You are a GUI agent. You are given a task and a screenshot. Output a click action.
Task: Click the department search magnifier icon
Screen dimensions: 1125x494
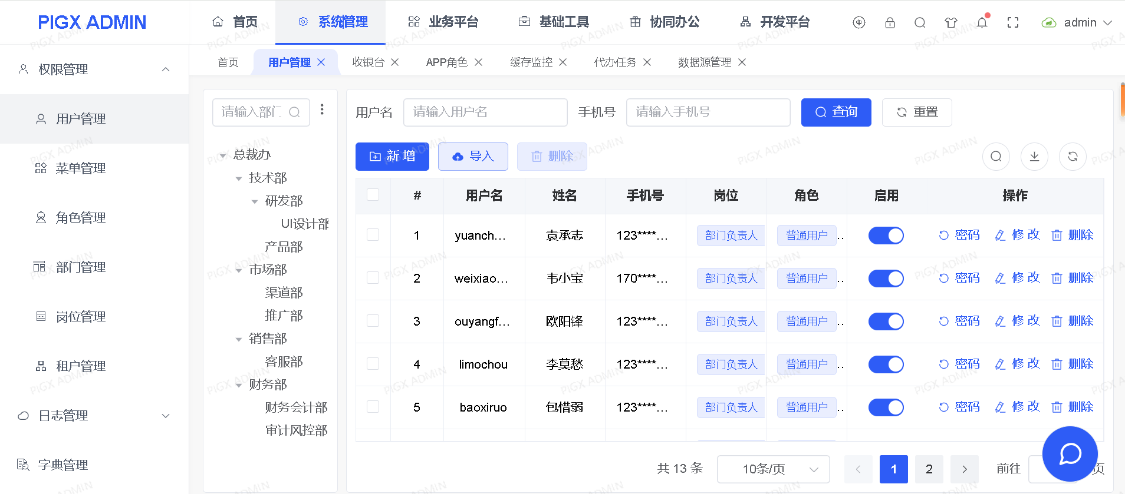(295, 112)
